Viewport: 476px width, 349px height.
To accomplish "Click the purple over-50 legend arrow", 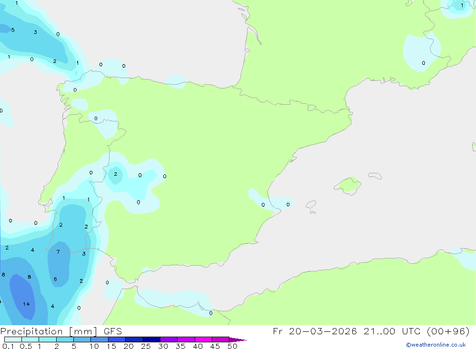I will [238, 339].
